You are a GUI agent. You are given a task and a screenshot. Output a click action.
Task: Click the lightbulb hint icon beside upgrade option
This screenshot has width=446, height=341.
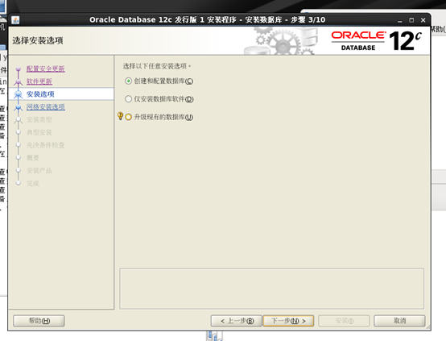(120, 116)
